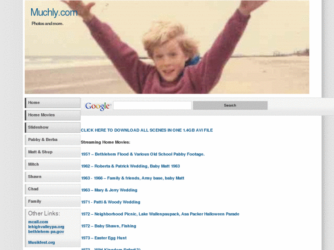Viewport: 334px width, 250px height.
Task: Click the 'Photos and more.' tagline
Action: tap(47, 23)
